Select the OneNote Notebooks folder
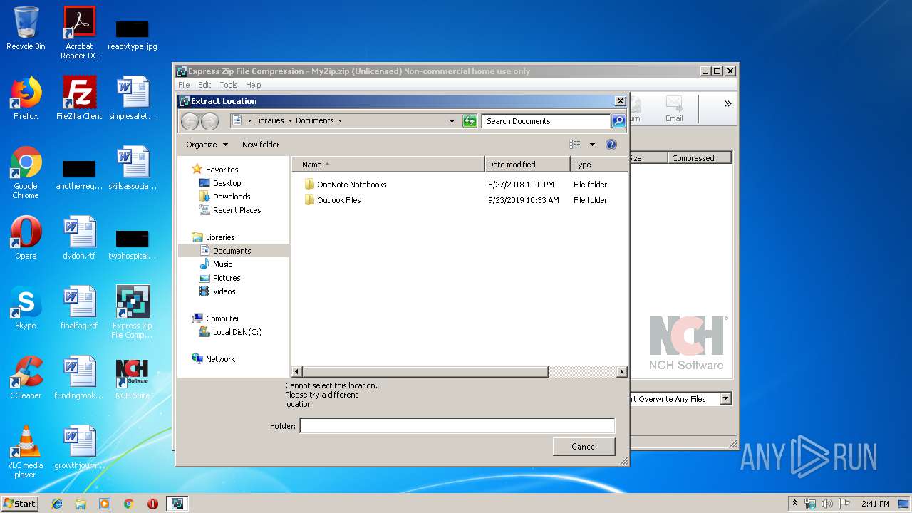Screen dimensions: 912x513 coord(345,185)
